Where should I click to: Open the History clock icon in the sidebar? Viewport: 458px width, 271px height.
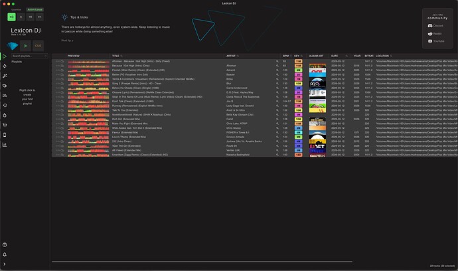pos(5,105)
